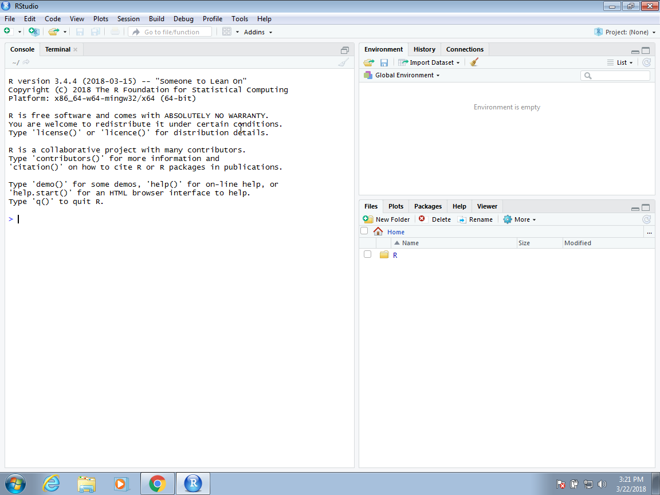Clear environment objects with broom icon
Image resolution: width=660 pixels, height=495 pixels.
point(474,62)
